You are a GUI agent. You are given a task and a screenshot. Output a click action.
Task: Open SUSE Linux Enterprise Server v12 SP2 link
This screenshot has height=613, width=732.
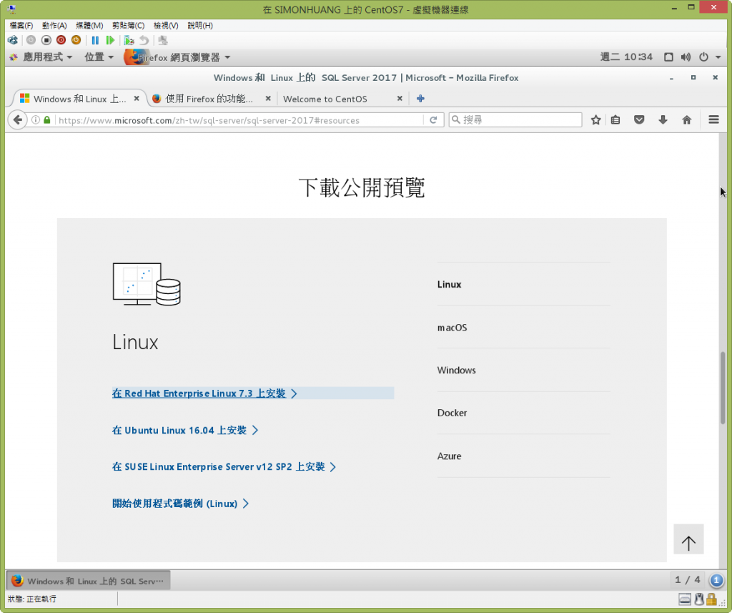pos(224,467)
